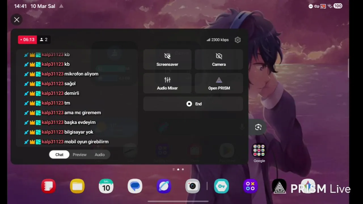Tap the red 06:13 live timer
The image size is (363, 204).
click(x=28, y=40)
